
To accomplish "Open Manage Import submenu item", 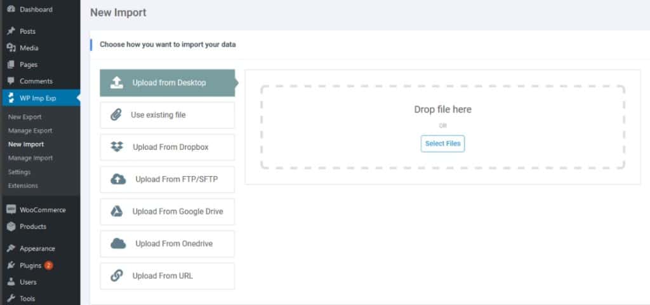I will click(x=30, y=158).
